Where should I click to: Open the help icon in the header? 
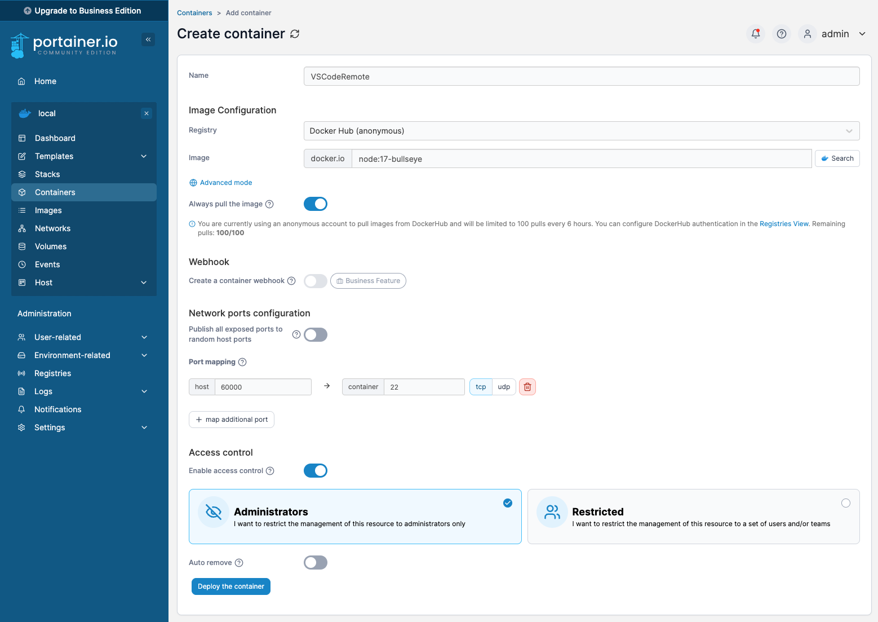pyautogui.click(x=781, y=34)
